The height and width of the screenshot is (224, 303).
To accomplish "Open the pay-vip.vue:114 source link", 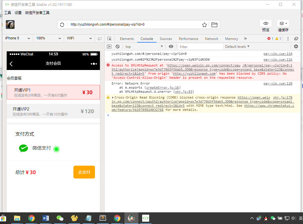I will (x=278, y=54).
